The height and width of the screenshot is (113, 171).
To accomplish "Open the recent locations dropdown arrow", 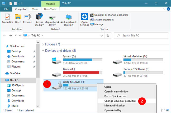I will click(16, 35).
